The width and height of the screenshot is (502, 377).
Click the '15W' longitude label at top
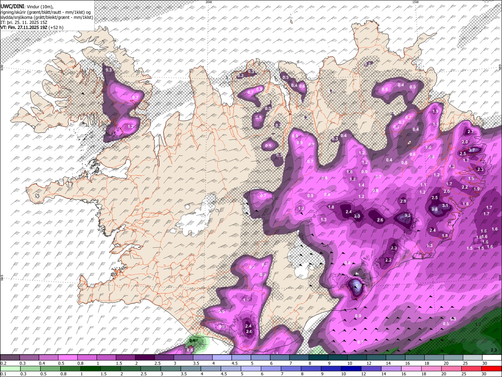(415, 2)
